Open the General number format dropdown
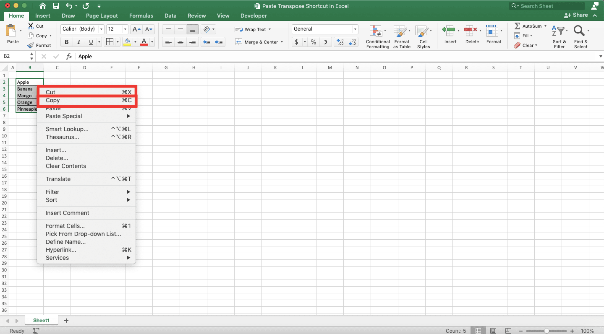The width and height of the screenshot is (604, 334). point(355,29)
